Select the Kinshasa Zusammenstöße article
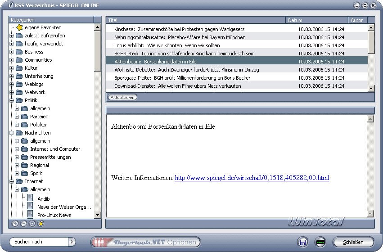Screen dimensions: 383x252 tap(237, 29)
